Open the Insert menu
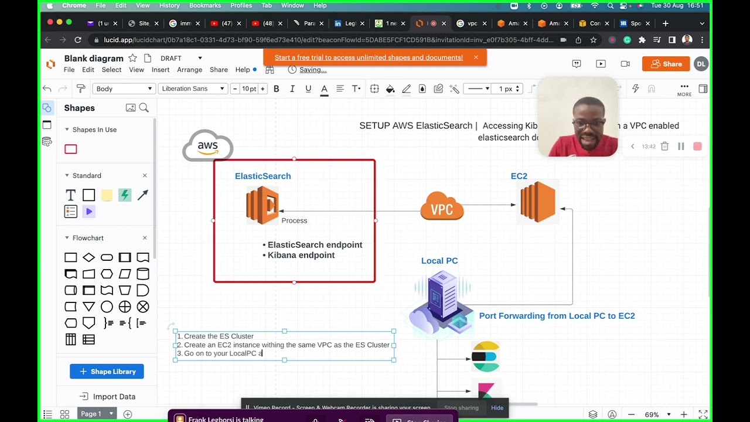Viewport: 750px width, 422px height. [161, 70]
